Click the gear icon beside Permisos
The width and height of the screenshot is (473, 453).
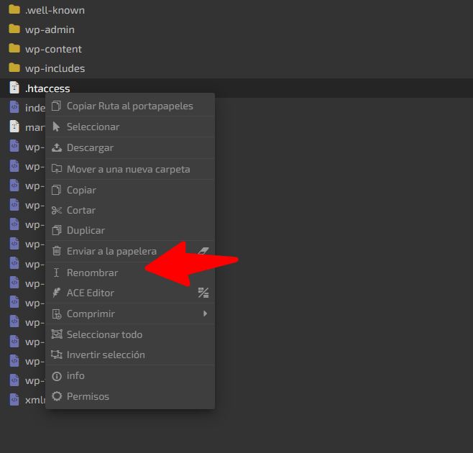pos(56,397)
